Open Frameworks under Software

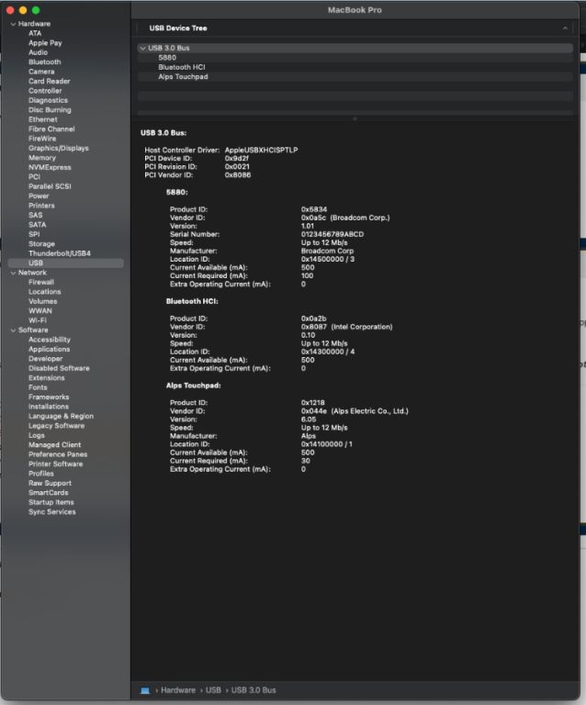tap(49, 397)
